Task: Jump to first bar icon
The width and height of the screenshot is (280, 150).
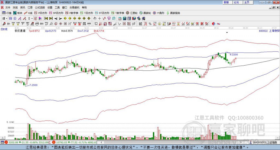Action: coord(46,19)
